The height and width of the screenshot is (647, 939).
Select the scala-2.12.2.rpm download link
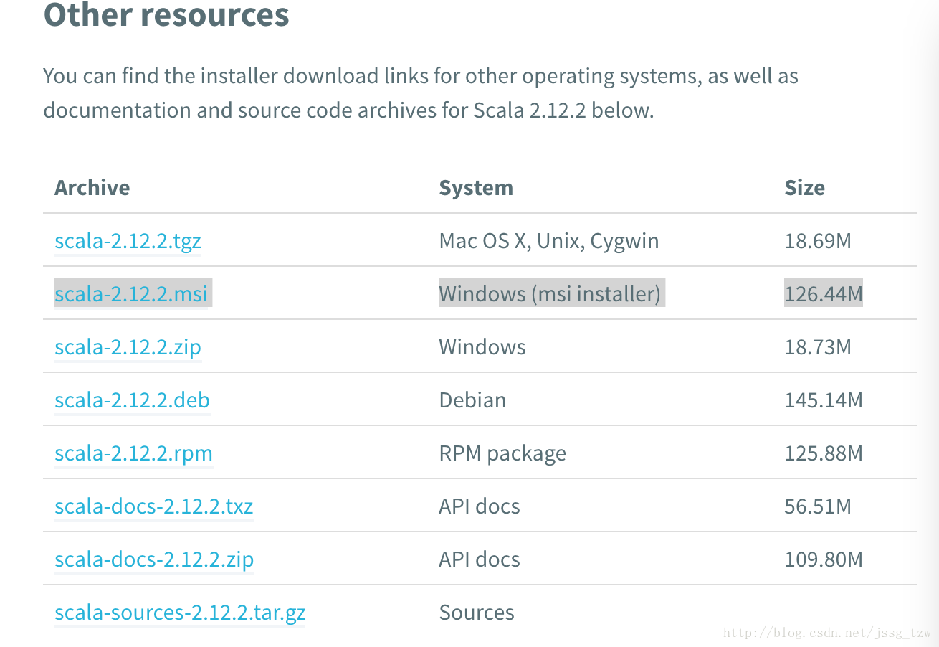coord(134,453)
